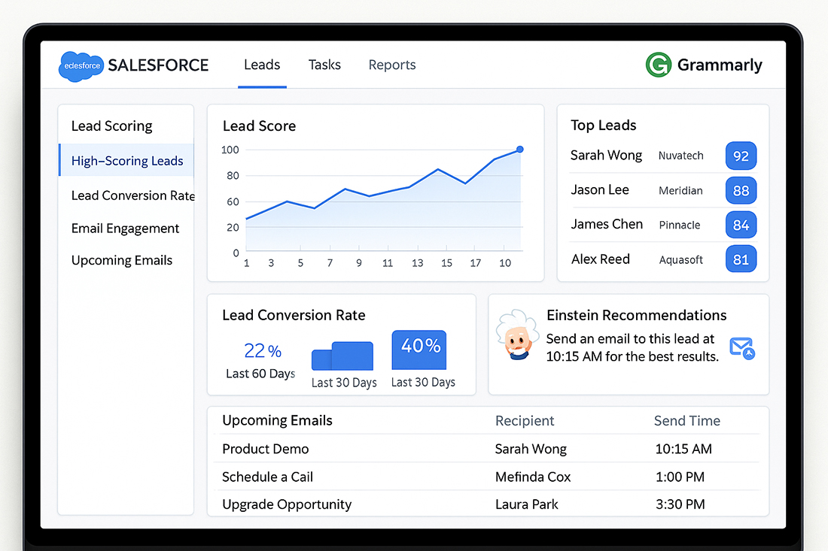Click the Lead Score chart endpoint dot
Screen dimensions: 828x551
point(520,150)
